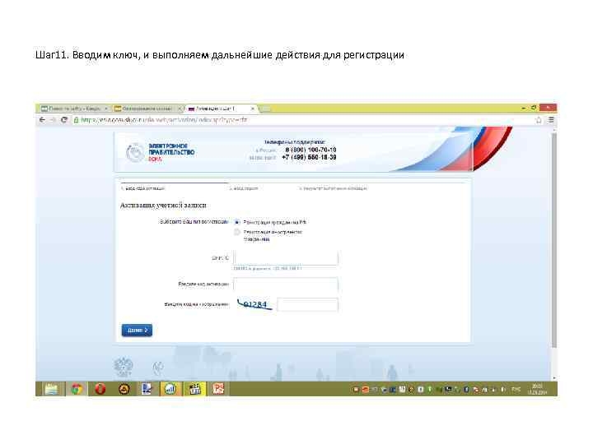Go forward in the browser
This screenshot has height=444, width=593.
53,120
